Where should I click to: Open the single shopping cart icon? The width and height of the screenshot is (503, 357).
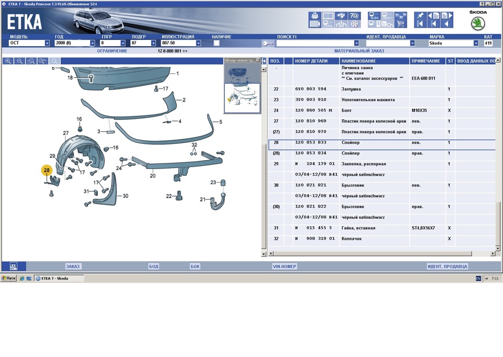tap(401, 24)
